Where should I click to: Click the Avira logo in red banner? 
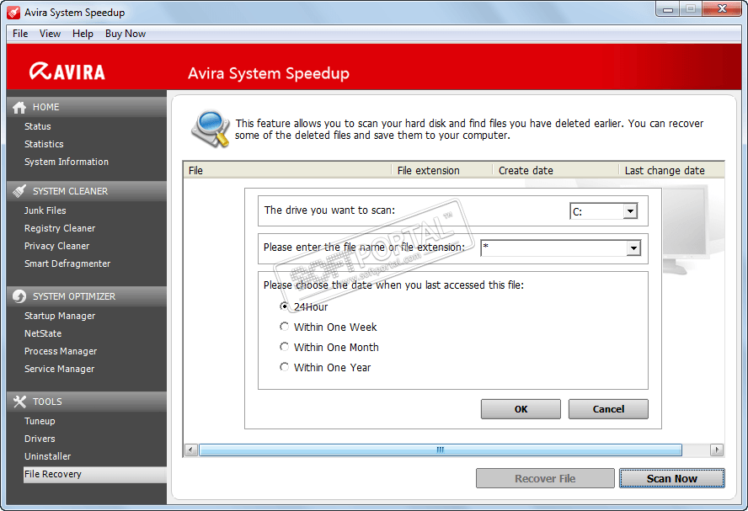coord(67,72)
